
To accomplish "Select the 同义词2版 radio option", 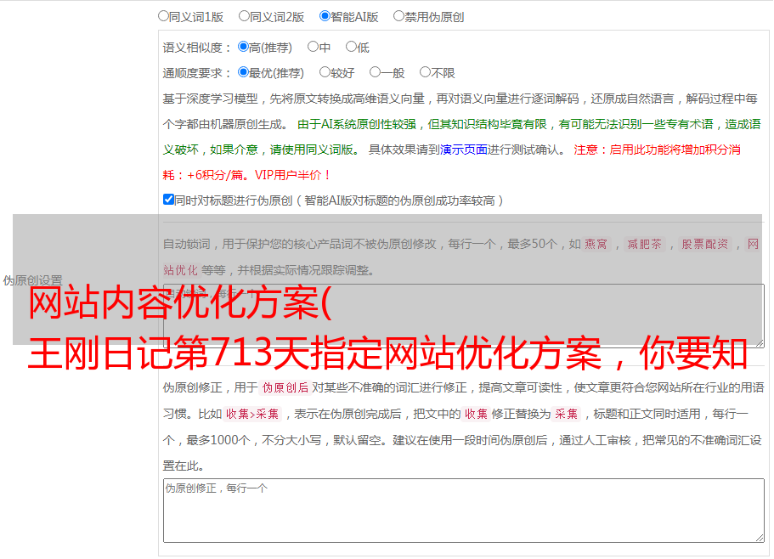I will (x=244, y=16).
